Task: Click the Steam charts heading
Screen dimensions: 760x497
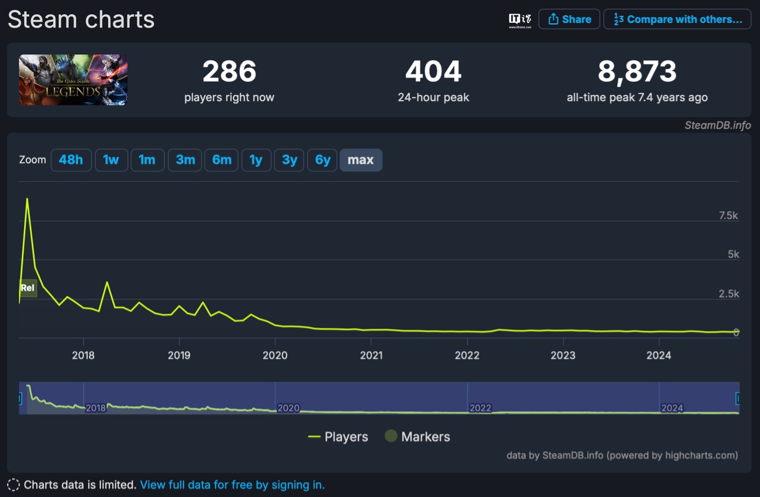Action: pyautogui.click(x=81, y=20)
